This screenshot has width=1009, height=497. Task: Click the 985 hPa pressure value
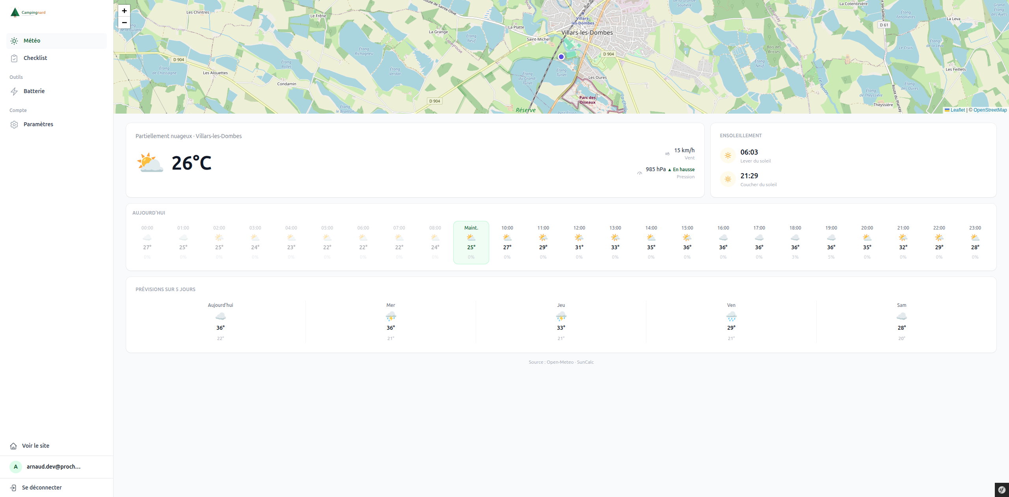pos(655,169)
